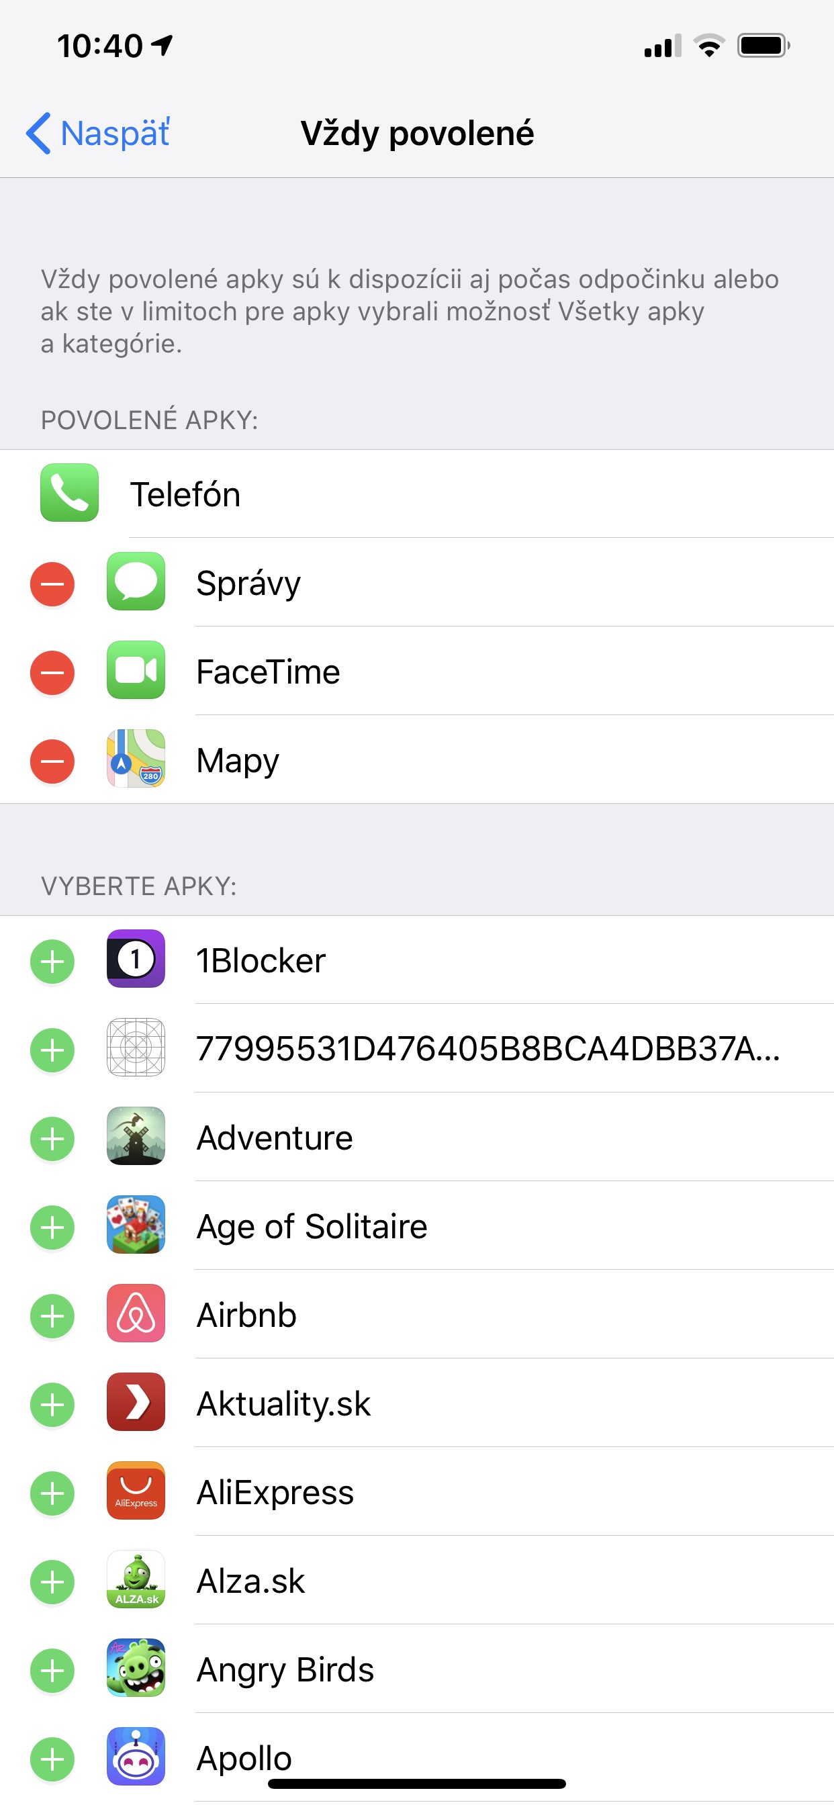Image resolution: width=834 pixels, height=1805 pixels.
Task: Remove FaceTime using red minus button
Action: click(52, 673)
